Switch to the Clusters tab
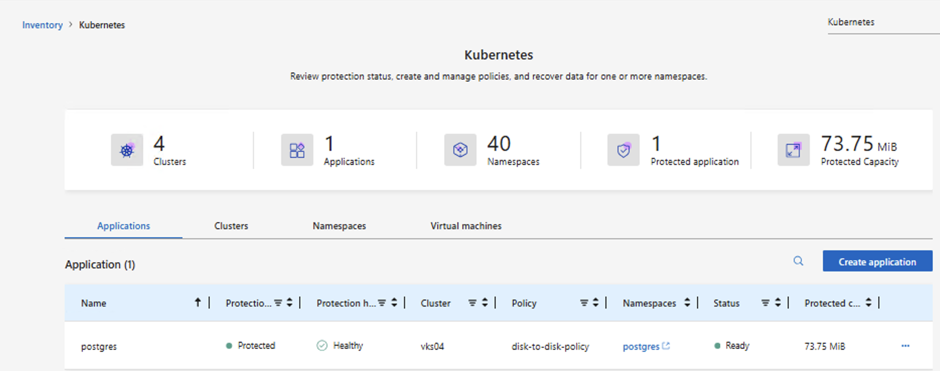940x371 pixels. (231, 226)
